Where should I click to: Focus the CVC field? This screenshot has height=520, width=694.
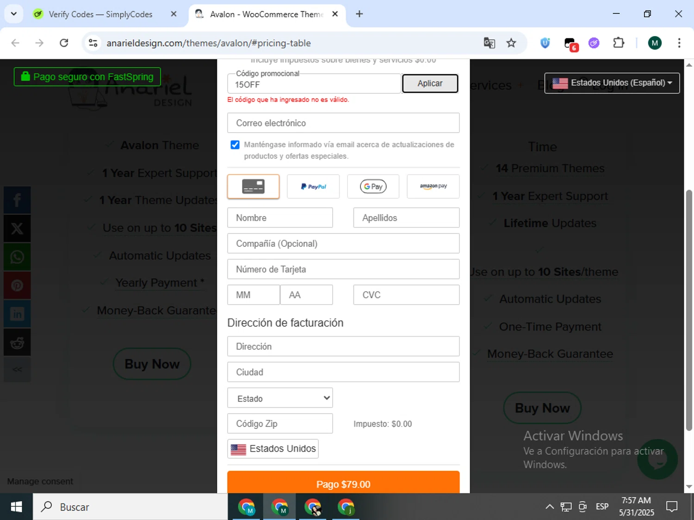[406, 295]
